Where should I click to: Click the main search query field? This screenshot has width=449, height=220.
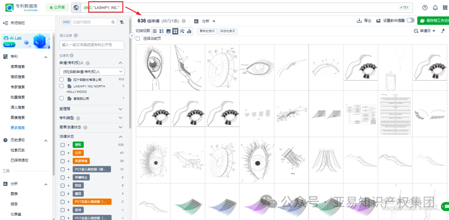[247, 8]
